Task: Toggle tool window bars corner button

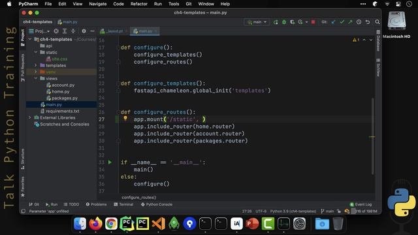Action: [24, 211]
